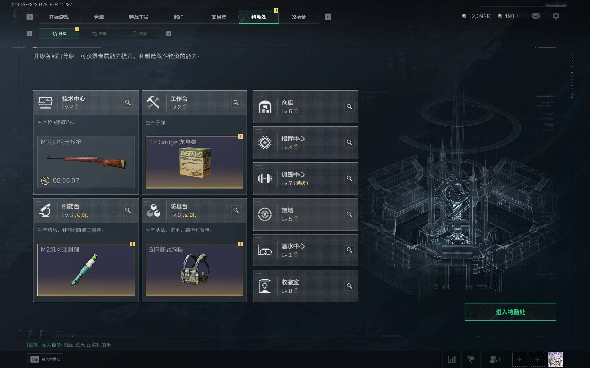The height and width of the screenshot is (368, 590).
Task: Inspect 工作台 with its magnifier icon
Action: tap(236, 102)
